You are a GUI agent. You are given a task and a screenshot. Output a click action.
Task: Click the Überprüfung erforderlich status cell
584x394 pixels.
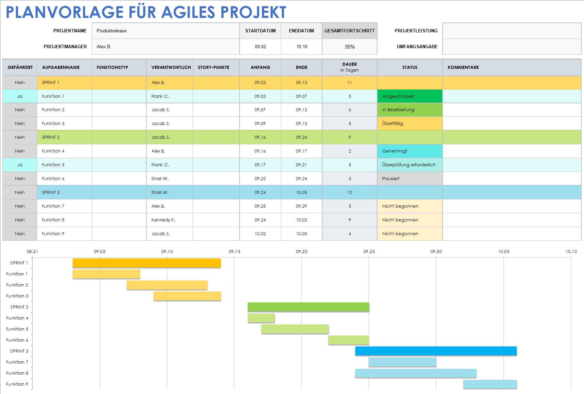coord(410,165)
